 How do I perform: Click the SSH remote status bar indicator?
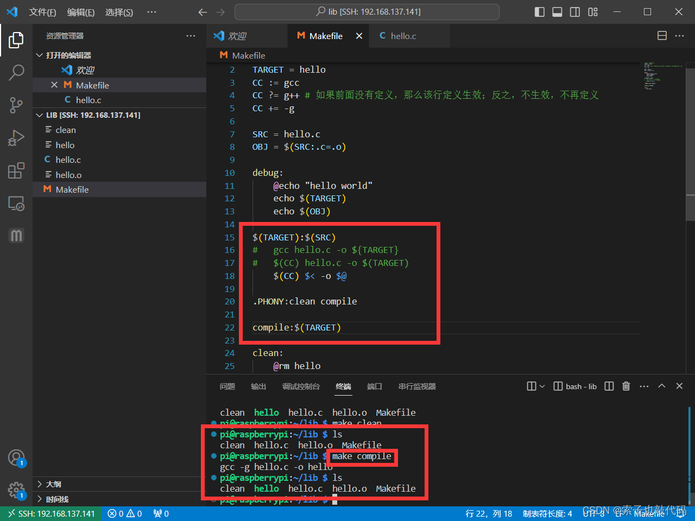[51, 514]
